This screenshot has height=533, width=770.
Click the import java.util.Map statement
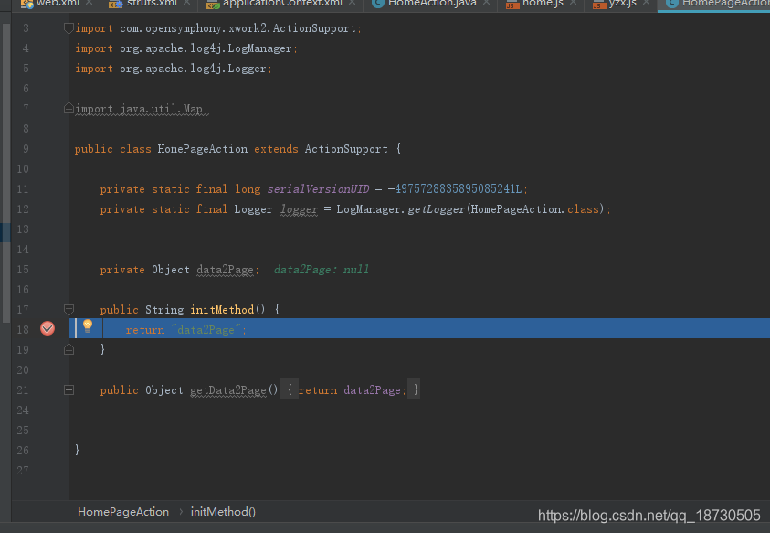tap(142, 109)
